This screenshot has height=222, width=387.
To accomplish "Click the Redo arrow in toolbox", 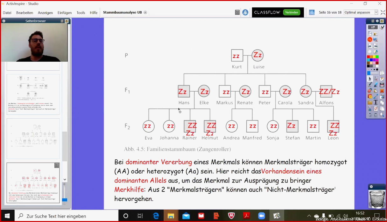I will pyautogui.click(x=376, y=114).
